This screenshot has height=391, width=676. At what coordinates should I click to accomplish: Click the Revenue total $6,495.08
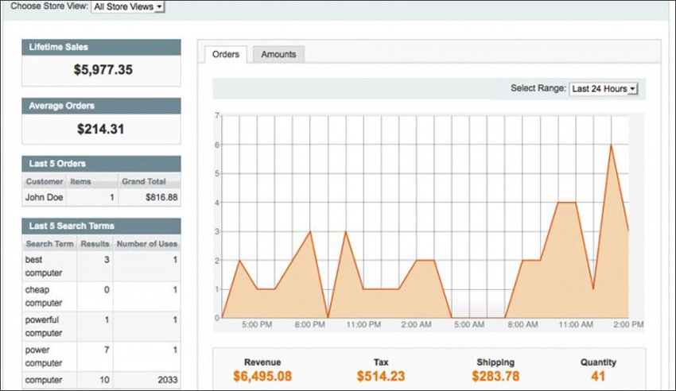pos(262,376)
